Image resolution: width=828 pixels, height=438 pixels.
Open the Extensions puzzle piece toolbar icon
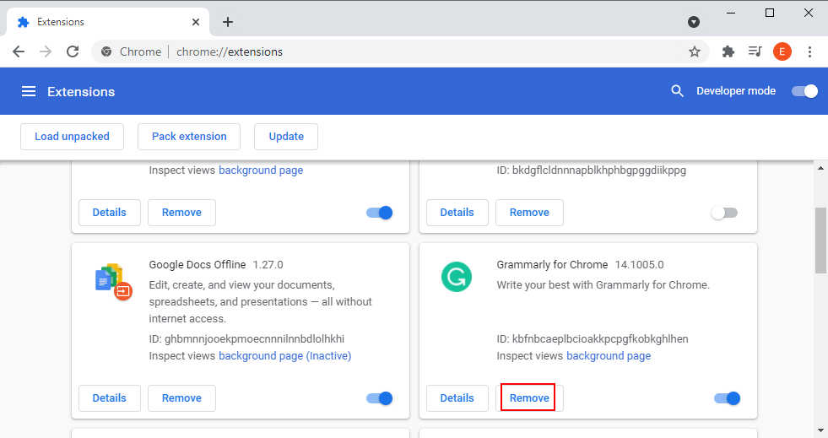pyautogui.click(x=729, y=51)
